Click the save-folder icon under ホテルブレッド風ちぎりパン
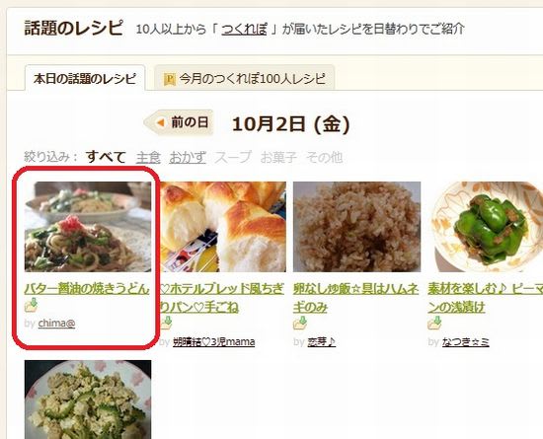The width and height of the screenshot is (543, 439). coord(166,324)
